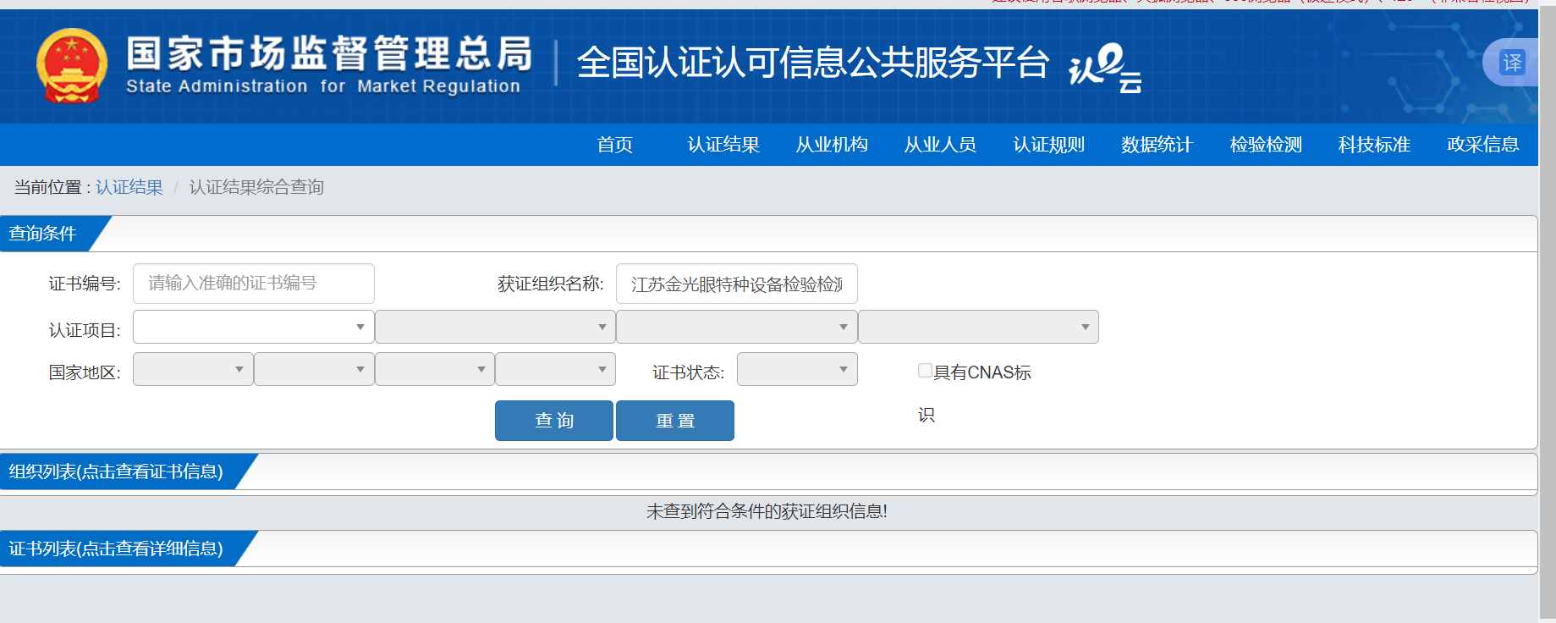Viewport: 1556px width, 623px height.
Task: Click the national emblem logo
Action: click(72, 65)
